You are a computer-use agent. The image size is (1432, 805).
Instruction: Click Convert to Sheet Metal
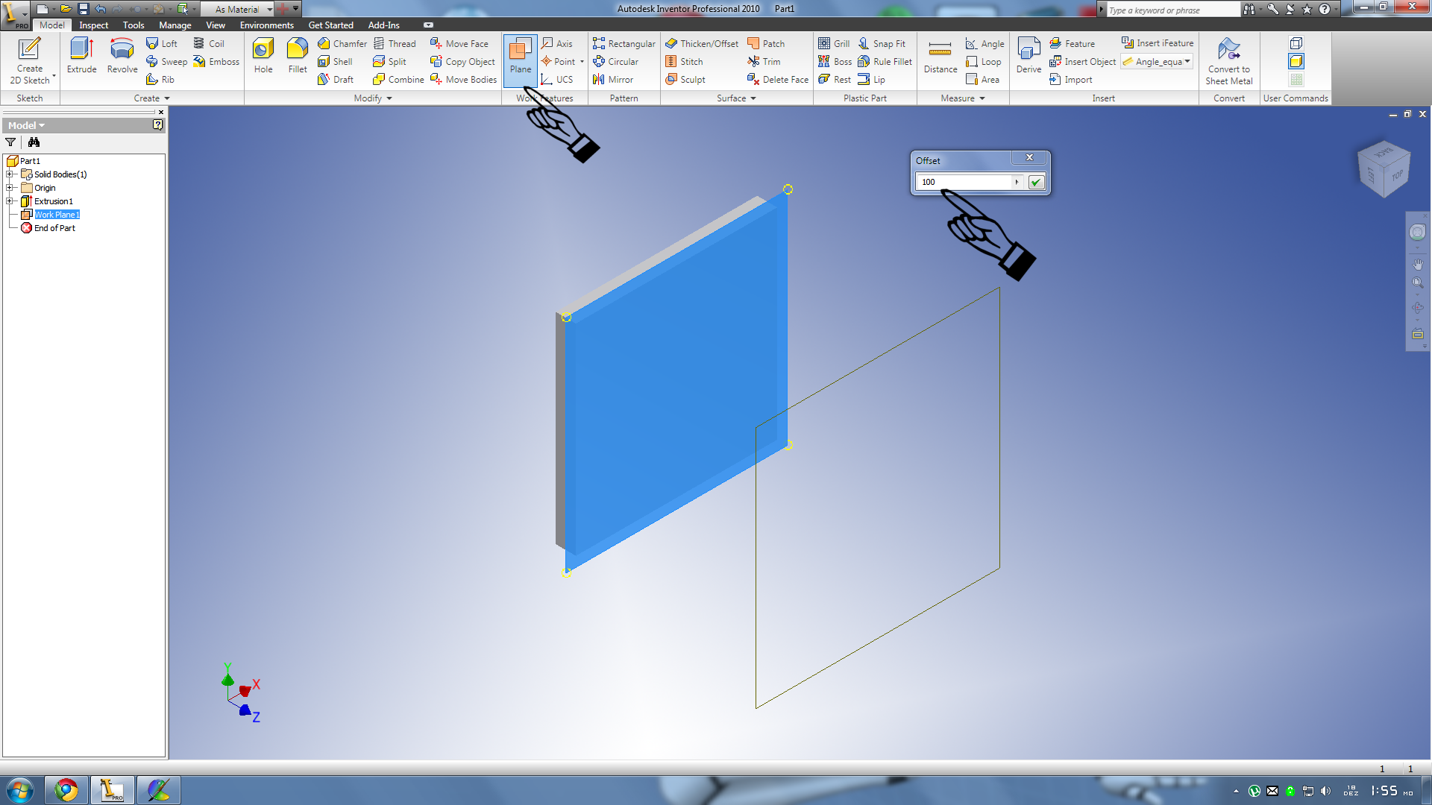tap(1228, 61)
